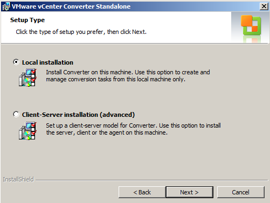Click the "Local installation" label text
Image resolution: width=270 pixels, height=203 pixels.
pos(47,62)
